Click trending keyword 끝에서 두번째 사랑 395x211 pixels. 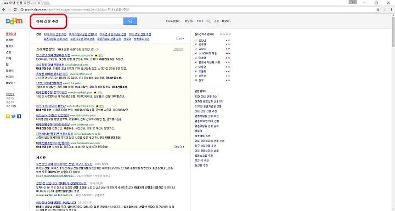point(210,62)
